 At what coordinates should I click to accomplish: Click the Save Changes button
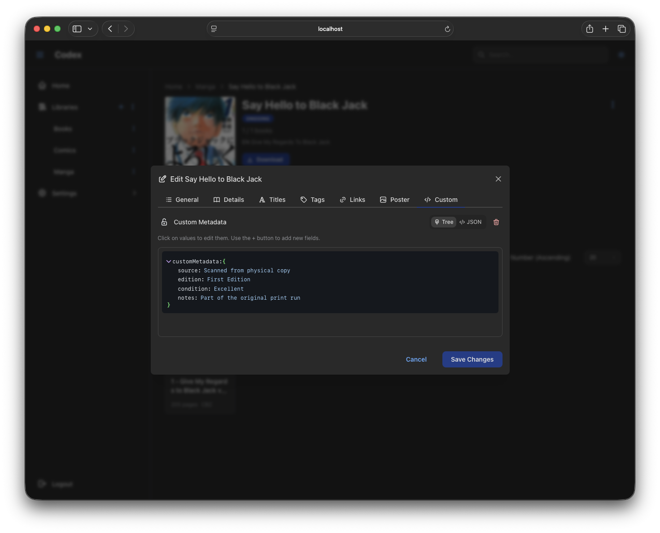pos(472,359)
